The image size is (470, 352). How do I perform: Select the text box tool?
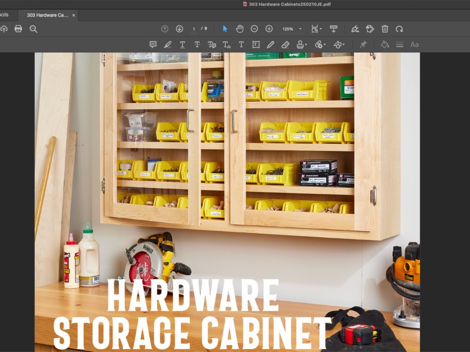[x=256, y=45]
